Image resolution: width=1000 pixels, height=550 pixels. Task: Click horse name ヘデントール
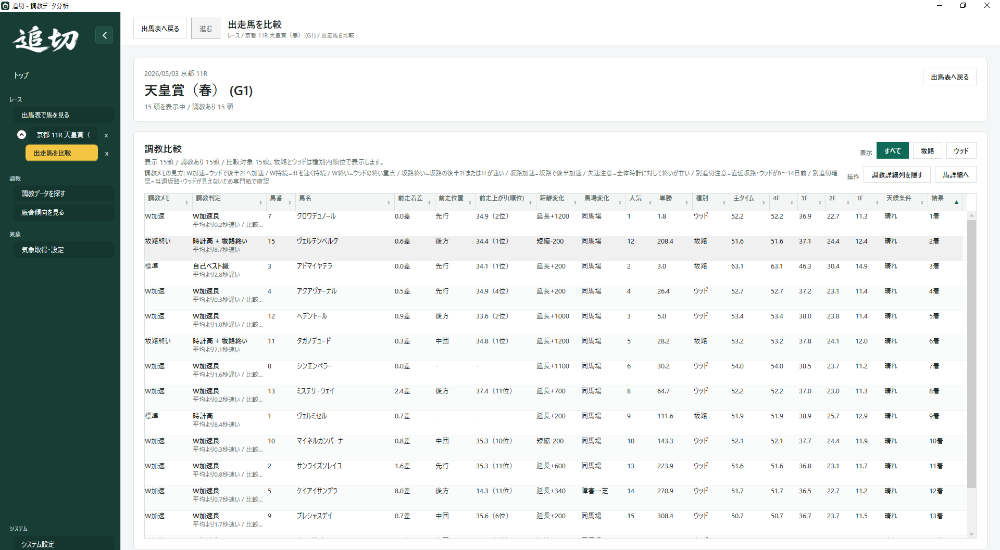pyautogui.click(x=312, y=316)
